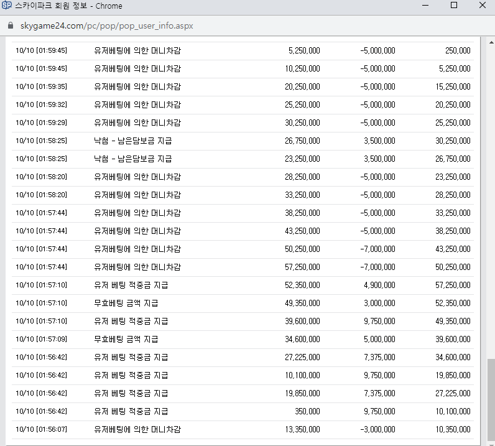Screen dimensions: 495x446
Task: Select the 10/10 [01:56:07] timestamp cell
Action: coord(41,429)
